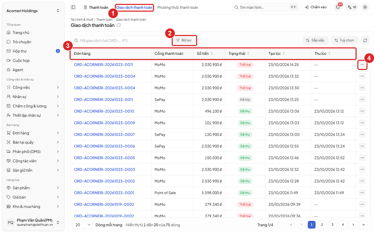
Task: Open rows per page dropdown showing 20
Action: pyautogui.click(x=83, y=225)
